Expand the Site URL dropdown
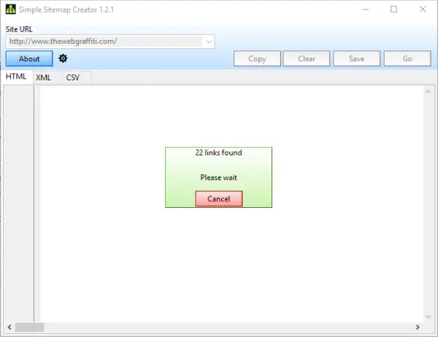 [209, 42]
